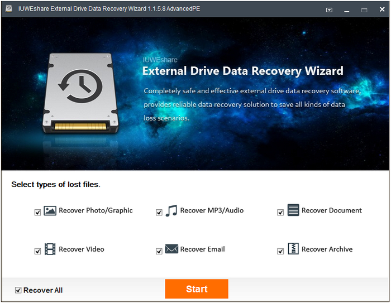Toggle the Recover MP3/Audio checkbox
Image resolution: width=391 pixels, height=303 pixels.
159,213
